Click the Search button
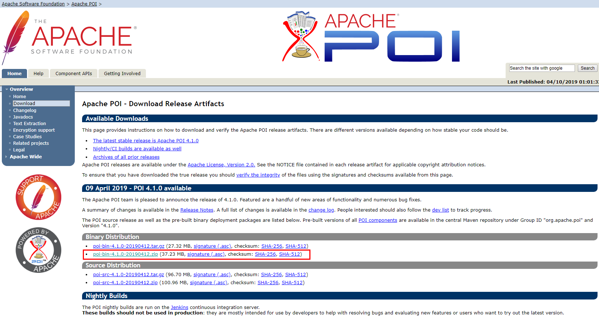The image size is (599, 317). [587, 68]
